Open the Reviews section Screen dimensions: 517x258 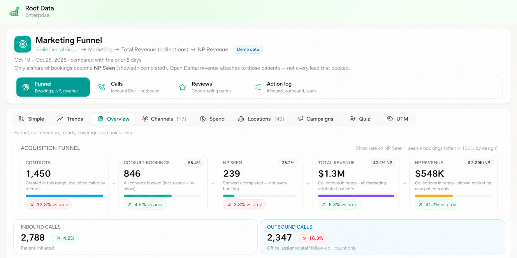[x=205, y=87]
